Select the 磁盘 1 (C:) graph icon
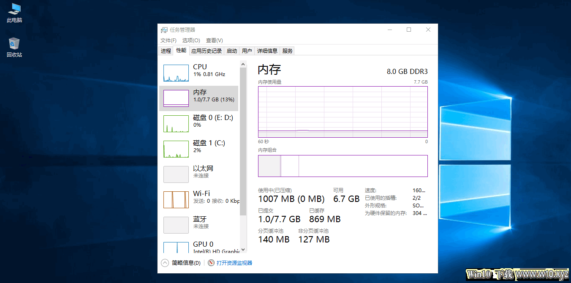 (x=176, y=149)
